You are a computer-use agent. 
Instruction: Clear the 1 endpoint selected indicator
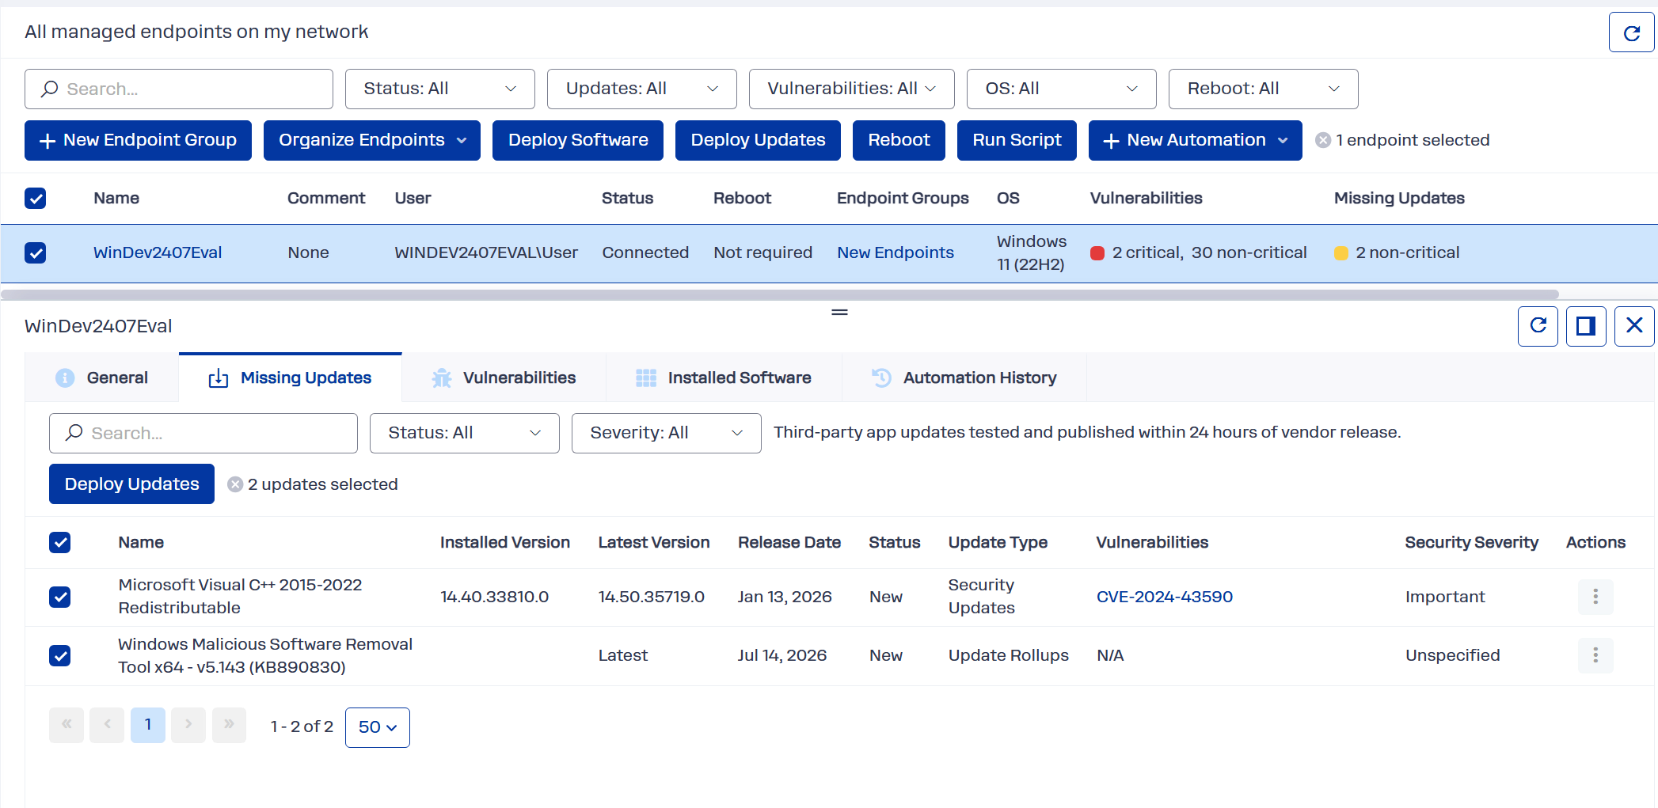(x=1322, y=140)
